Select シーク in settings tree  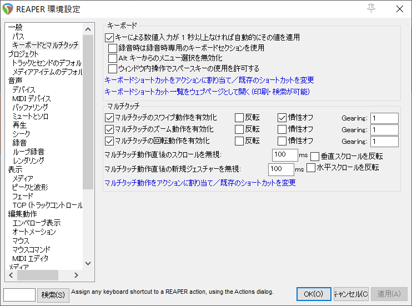[21, 134]
